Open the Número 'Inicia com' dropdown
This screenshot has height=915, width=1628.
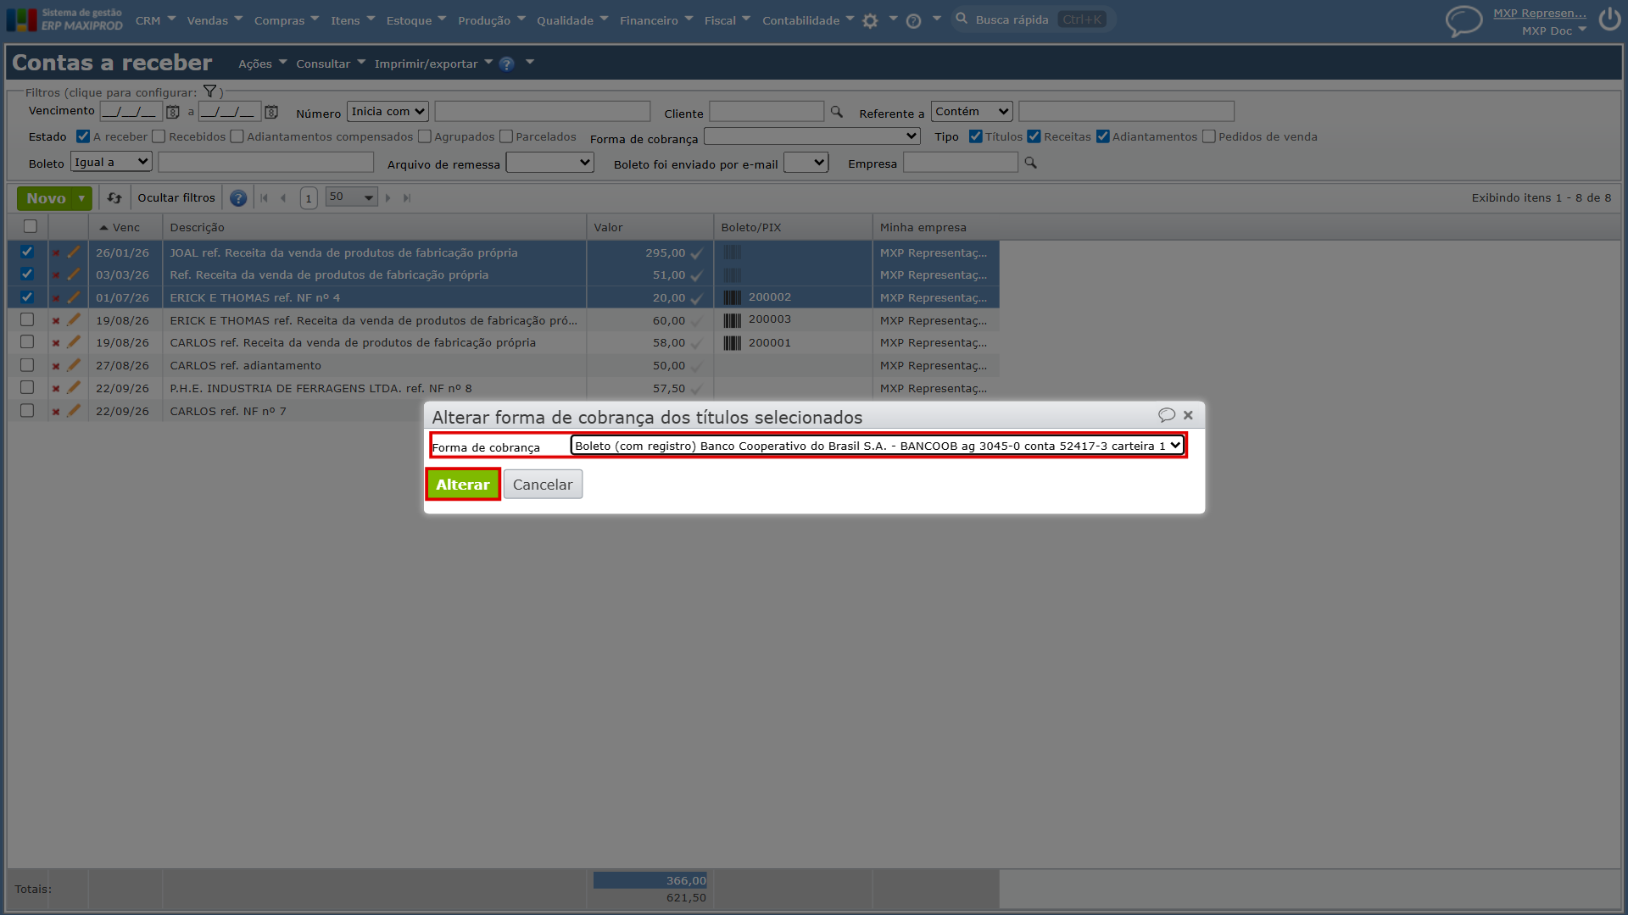[x=387, y=112]
